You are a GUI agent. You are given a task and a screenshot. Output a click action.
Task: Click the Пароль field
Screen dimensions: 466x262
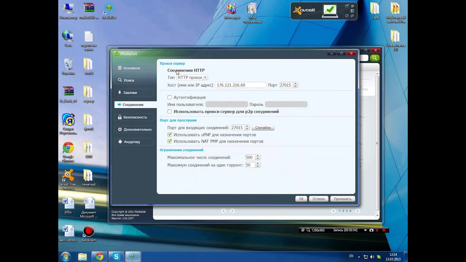pos(286,104)
